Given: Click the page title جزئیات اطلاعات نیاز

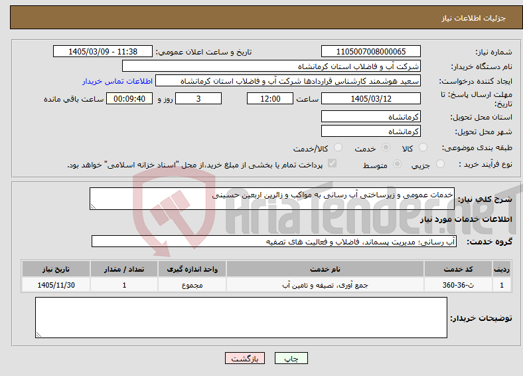Looking at the screenshot, I should pos(474,18).
